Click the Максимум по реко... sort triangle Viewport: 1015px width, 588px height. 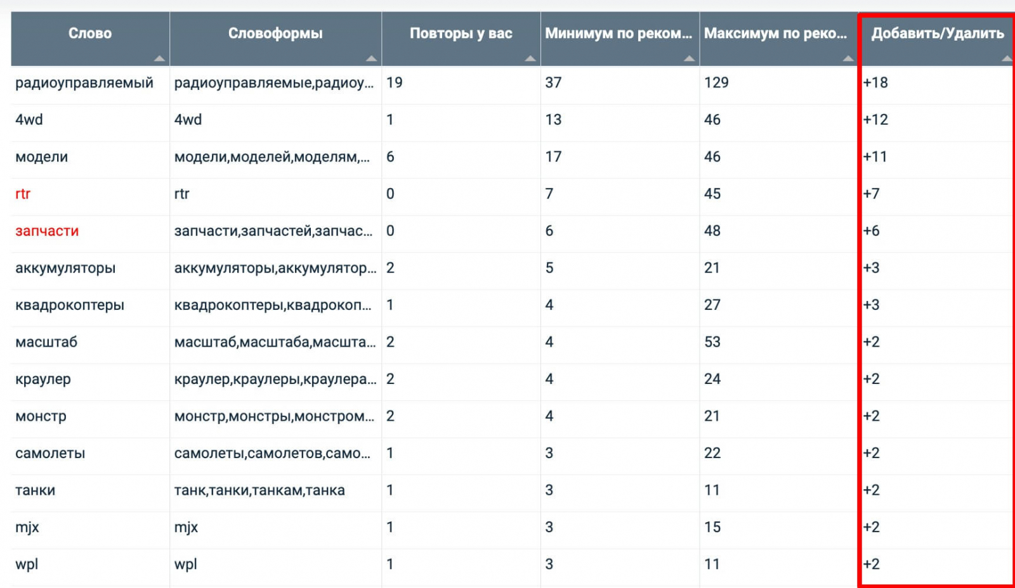coord(848,58)
